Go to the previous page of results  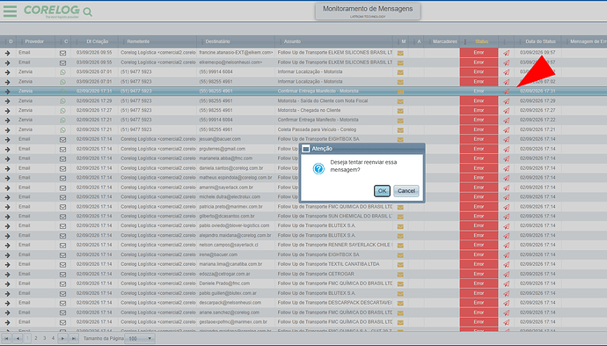click(18, 338)
